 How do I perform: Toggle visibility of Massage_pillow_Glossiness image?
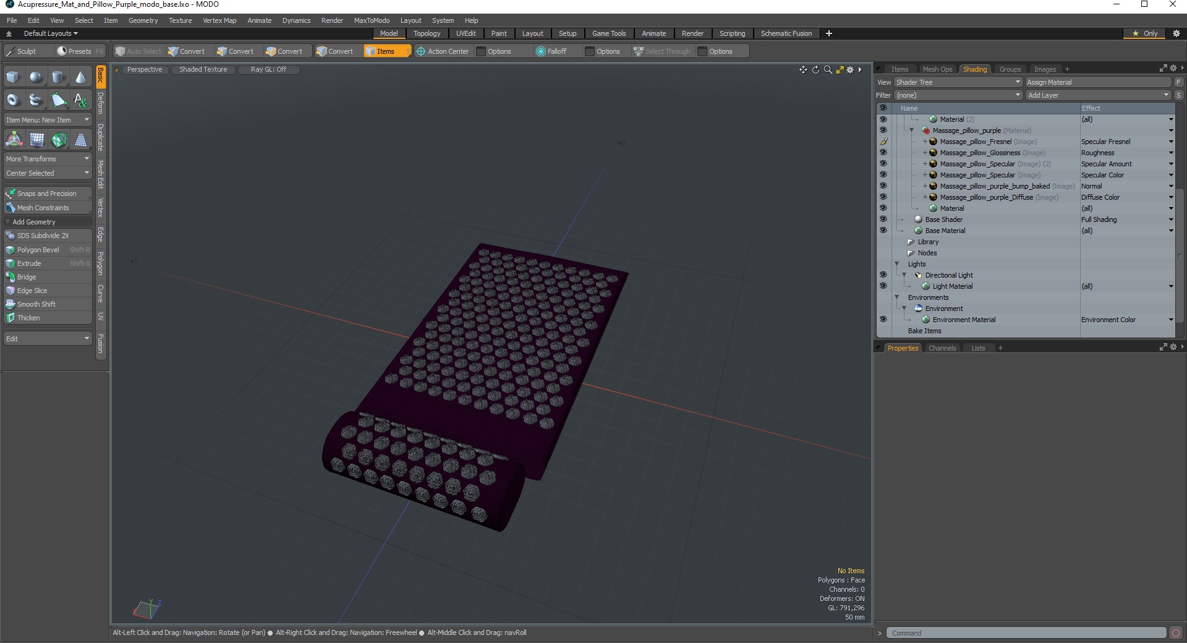point(883,153)
